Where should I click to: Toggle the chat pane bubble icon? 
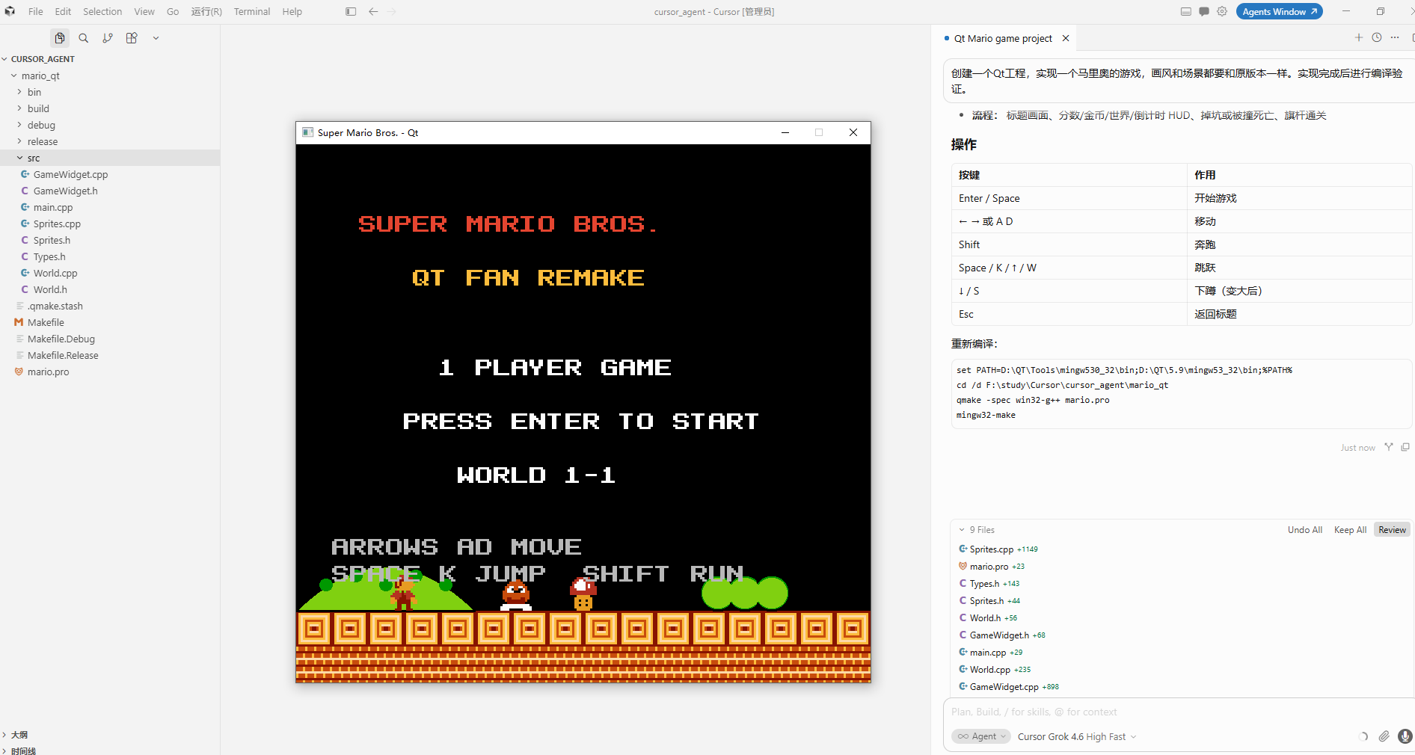(1204, 11)
